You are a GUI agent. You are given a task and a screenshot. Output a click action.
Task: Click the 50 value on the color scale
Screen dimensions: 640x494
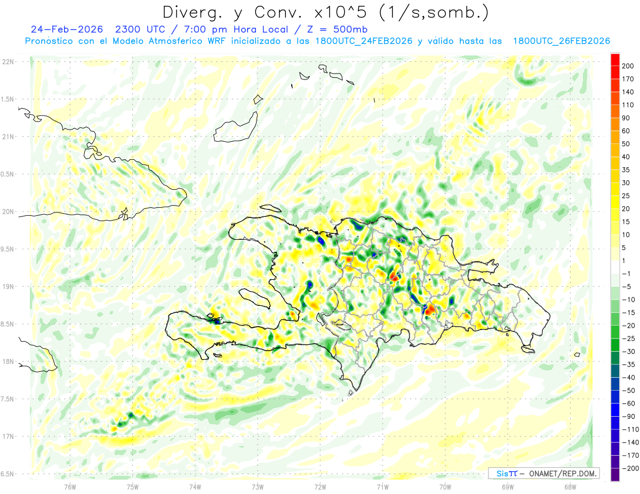click(x=627, y=144)
